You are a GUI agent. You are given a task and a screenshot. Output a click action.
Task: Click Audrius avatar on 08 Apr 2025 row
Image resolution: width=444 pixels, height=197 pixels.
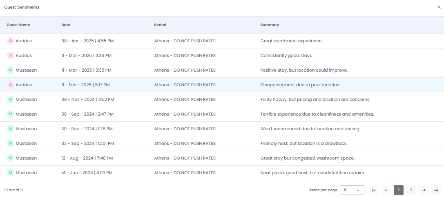tap(11, 41)
